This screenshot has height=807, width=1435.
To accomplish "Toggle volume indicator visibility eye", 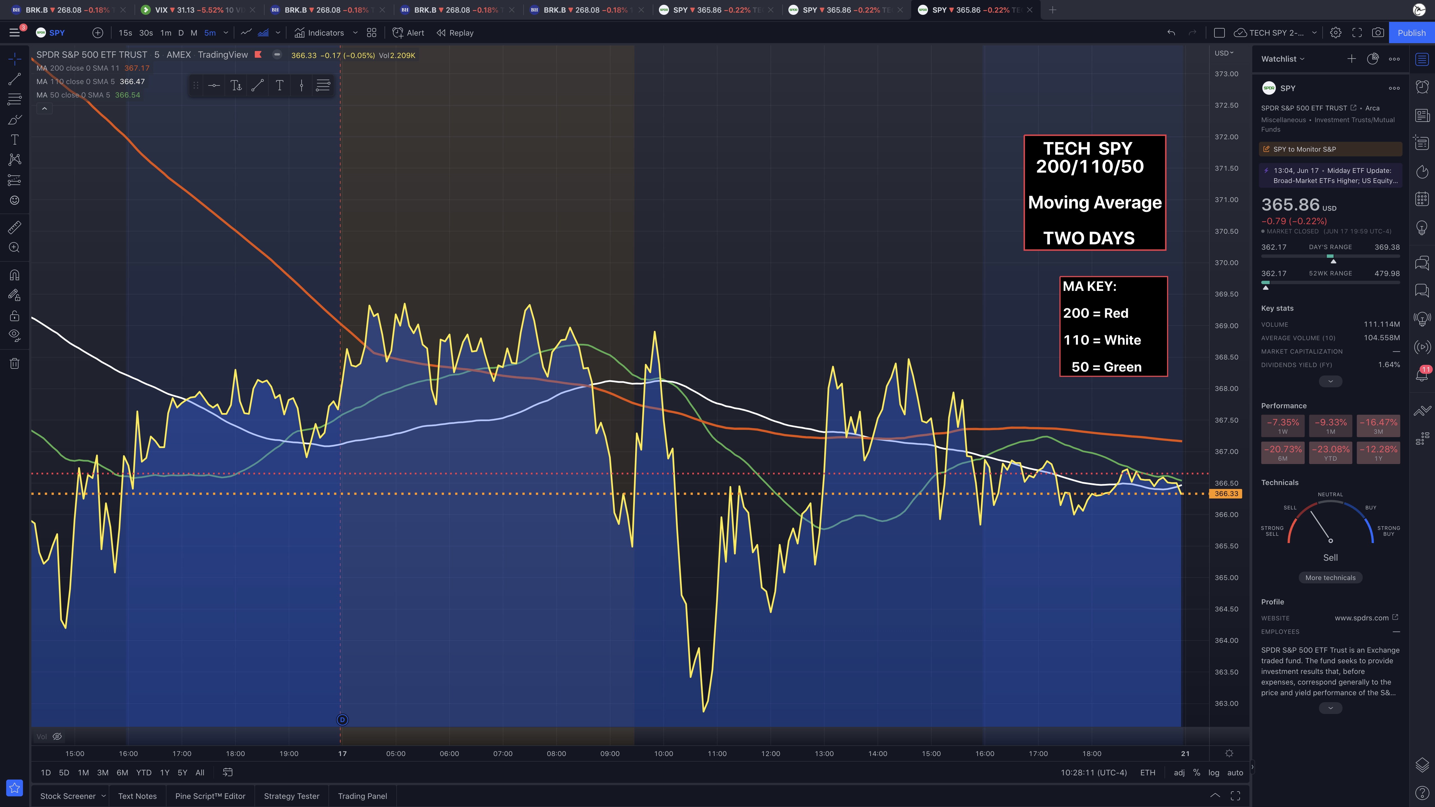I will tap(57, 736).
